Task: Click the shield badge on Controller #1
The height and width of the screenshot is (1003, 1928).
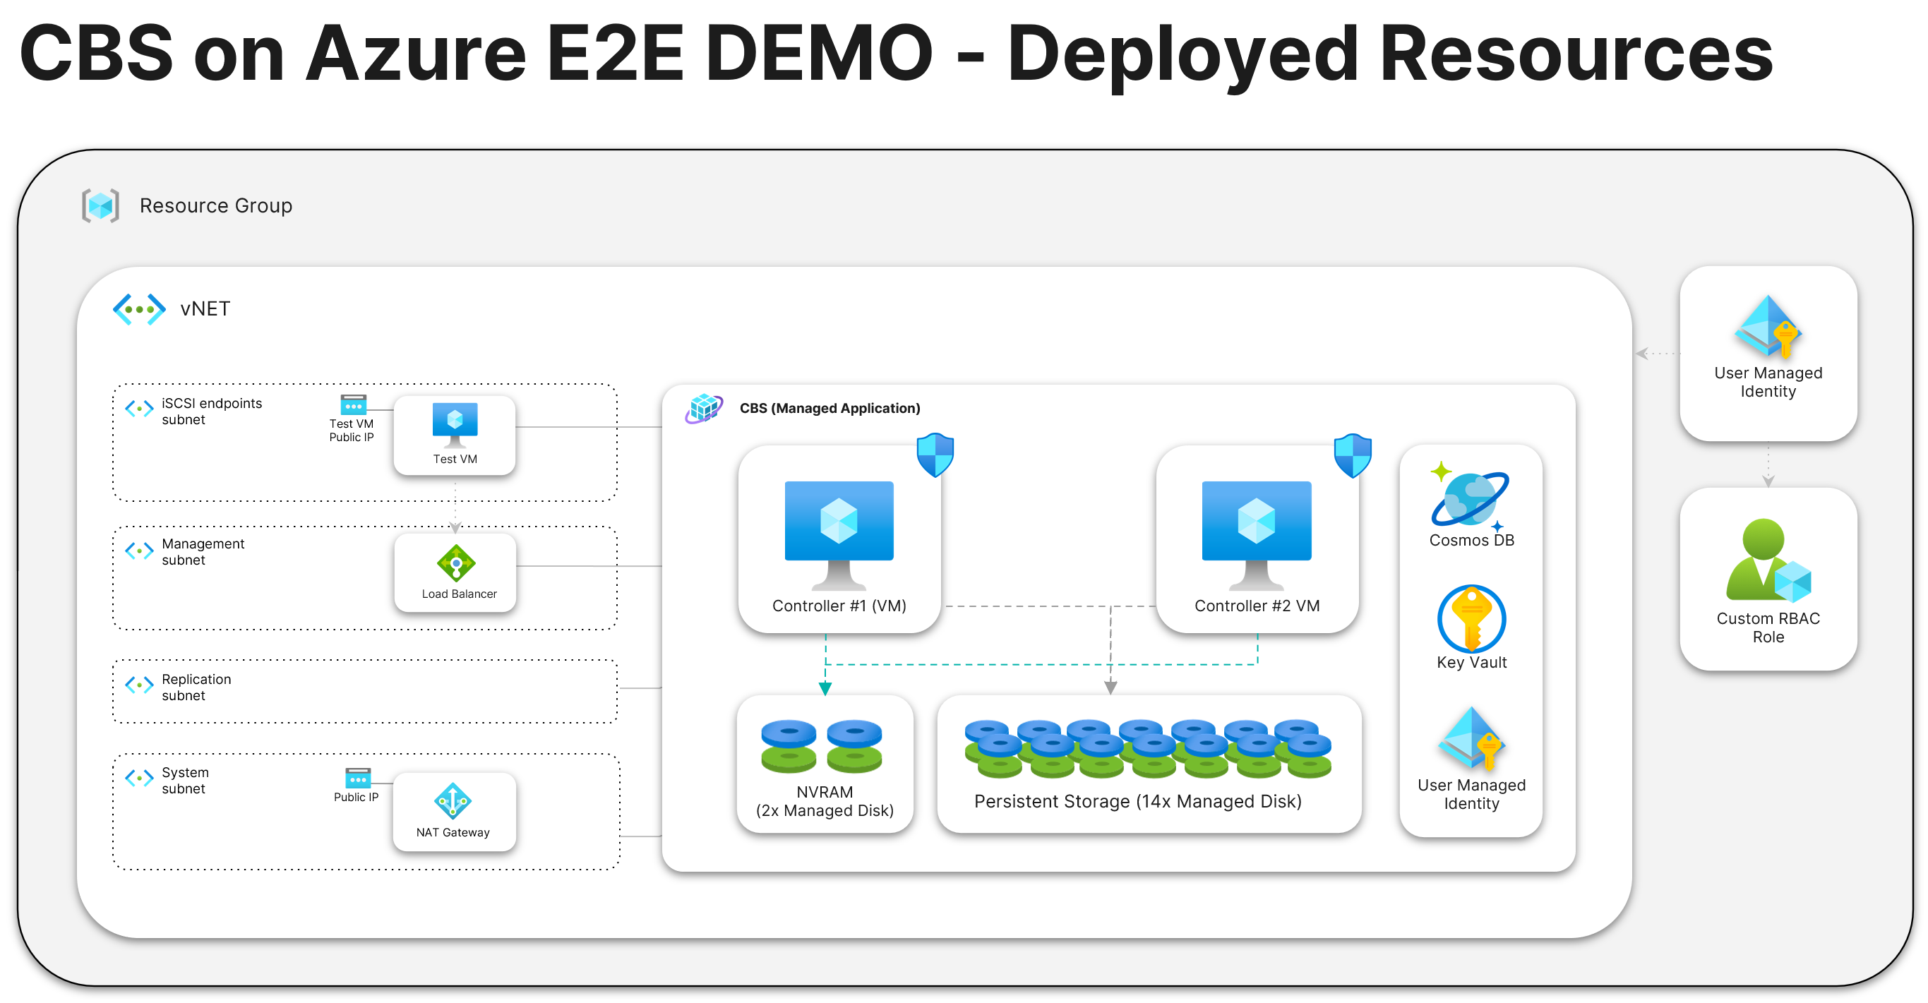Action: point(935,455)
